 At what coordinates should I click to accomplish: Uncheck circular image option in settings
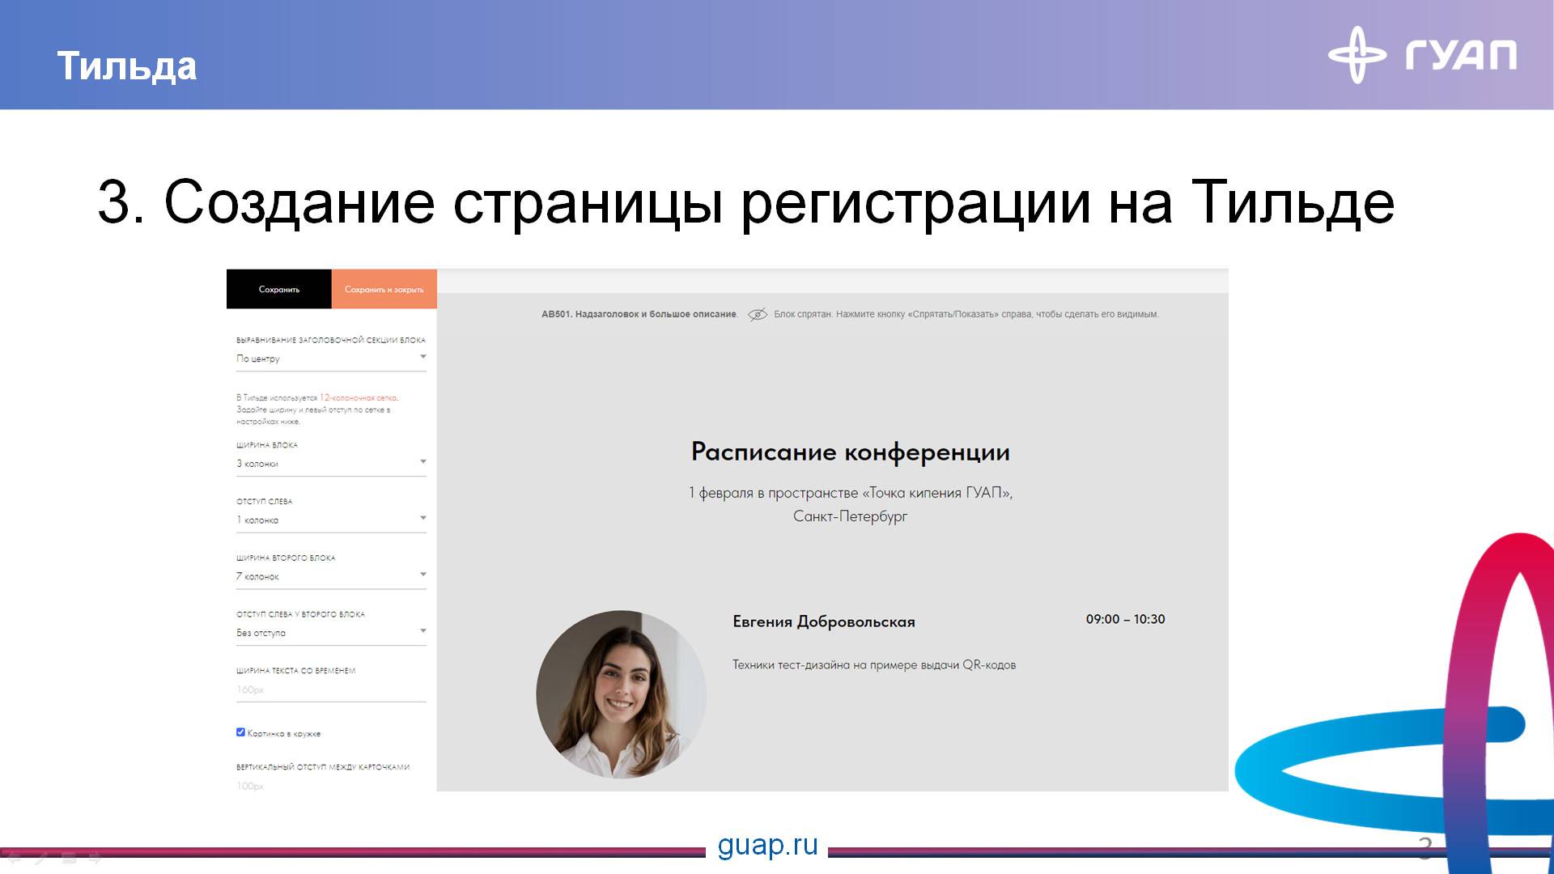tap(240, 731)
